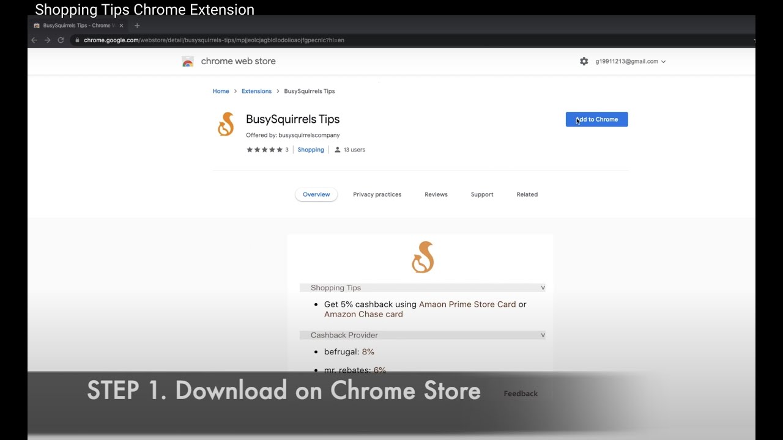
Task: Click the befrugal 8% entry
Action: coord(349,352)
